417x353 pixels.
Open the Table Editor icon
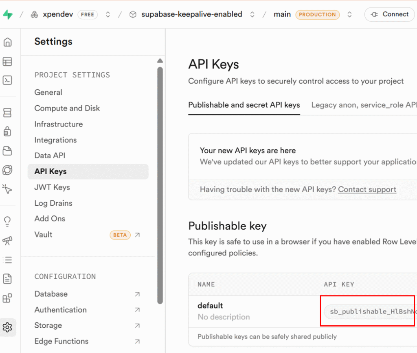(x=7, y=62)
